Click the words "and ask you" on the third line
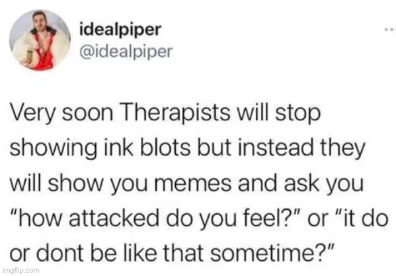Viewport: 396px width, 276px height. pyautogui.click(x=301, y=185)
